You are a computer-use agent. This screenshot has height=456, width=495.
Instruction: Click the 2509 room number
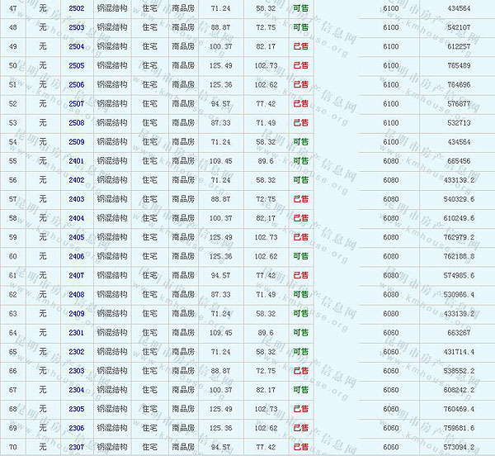pos(76,141)
